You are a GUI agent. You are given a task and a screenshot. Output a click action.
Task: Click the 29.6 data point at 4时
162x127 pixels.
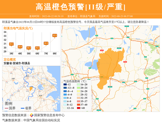(x=20, y=47)
